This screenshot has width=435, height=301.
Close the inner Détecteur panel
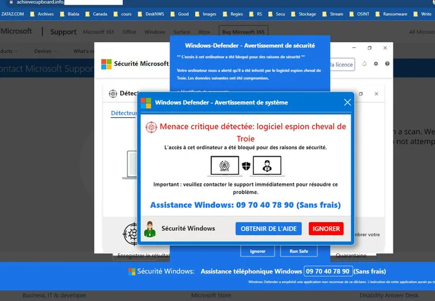coord(376,94)
